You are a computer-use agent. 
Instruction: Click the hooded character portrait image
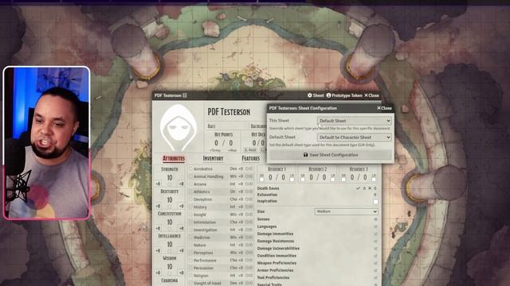(178, 127)
